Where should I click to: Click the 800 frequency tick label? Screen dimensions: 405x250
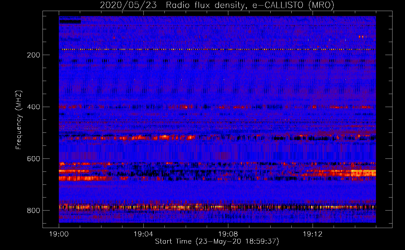pyautogui.click(x=34, y=211)
